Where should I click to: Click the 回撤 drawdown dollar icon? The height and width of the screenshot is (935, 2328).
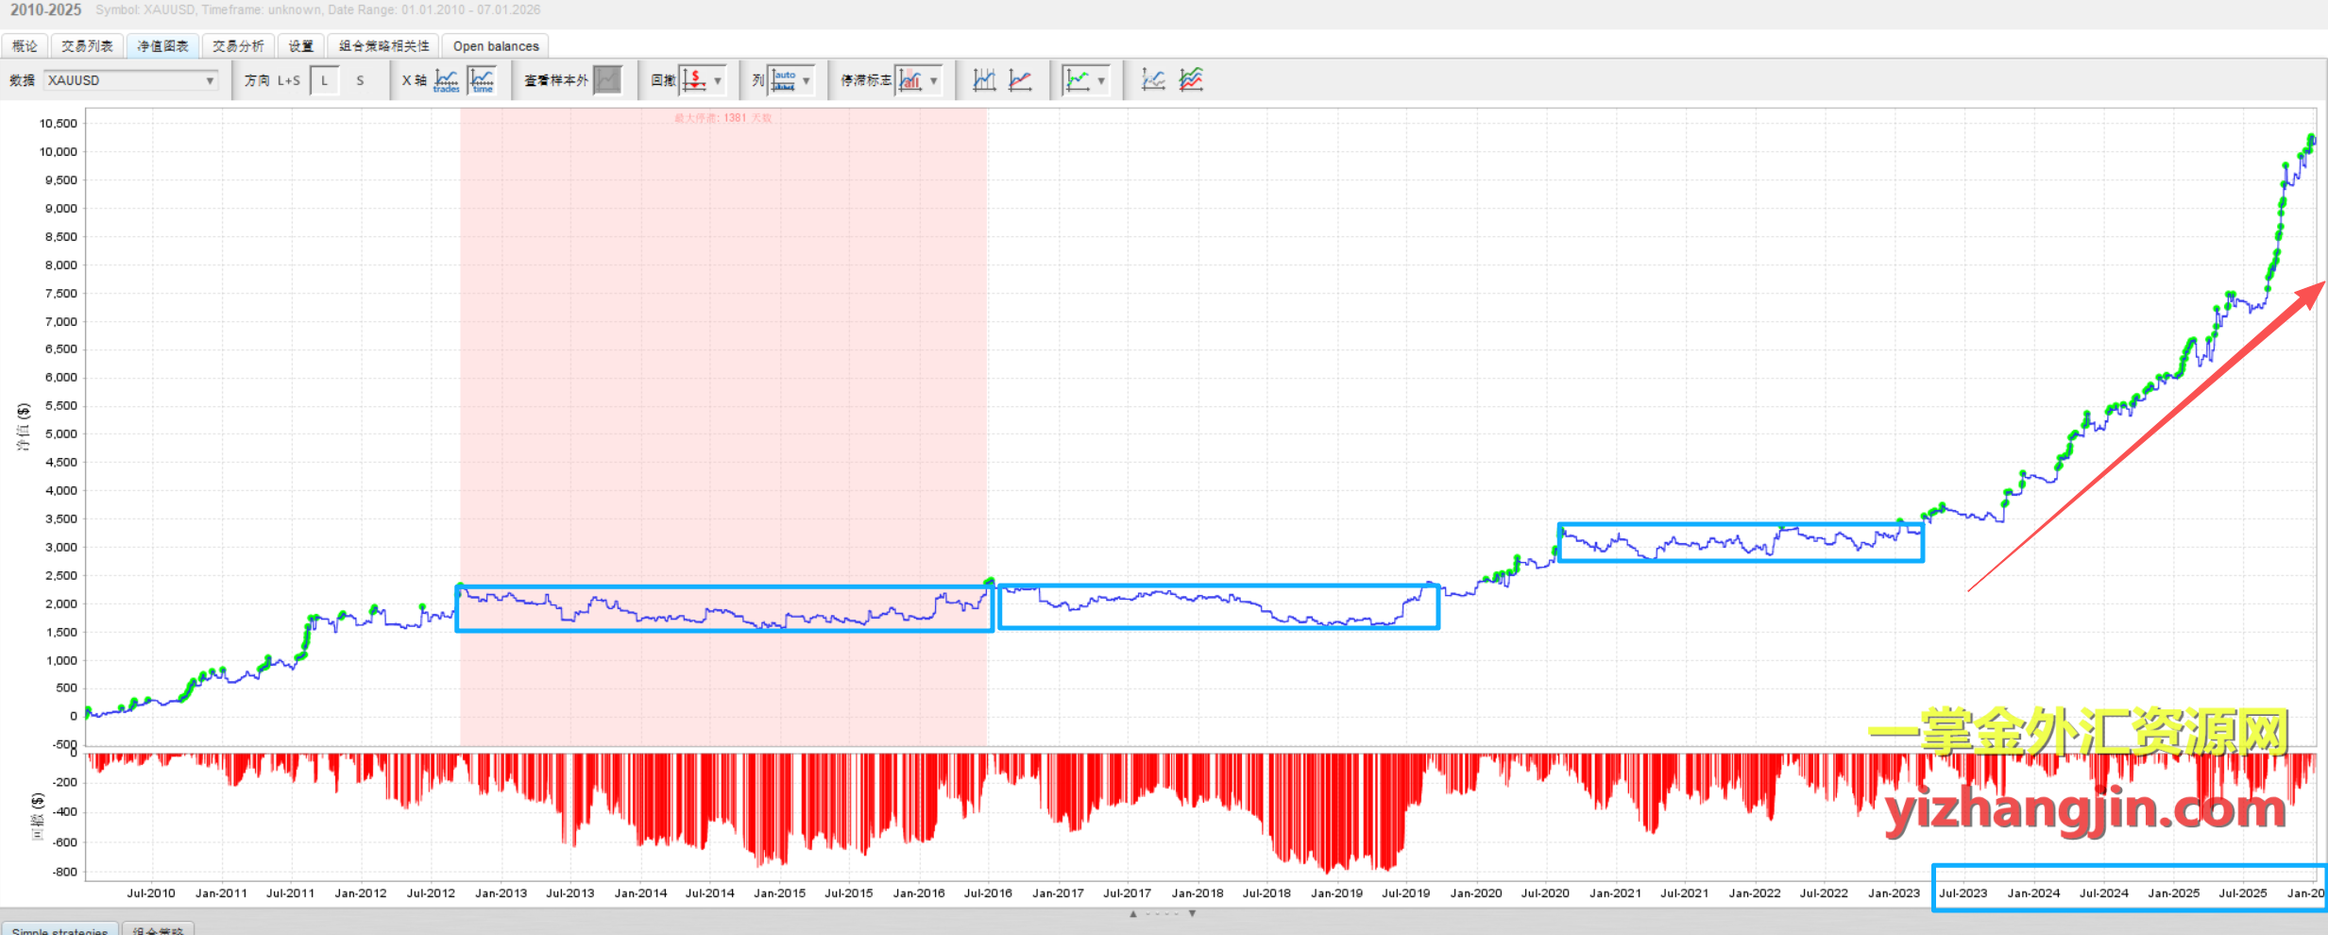(x=694, y=80)
